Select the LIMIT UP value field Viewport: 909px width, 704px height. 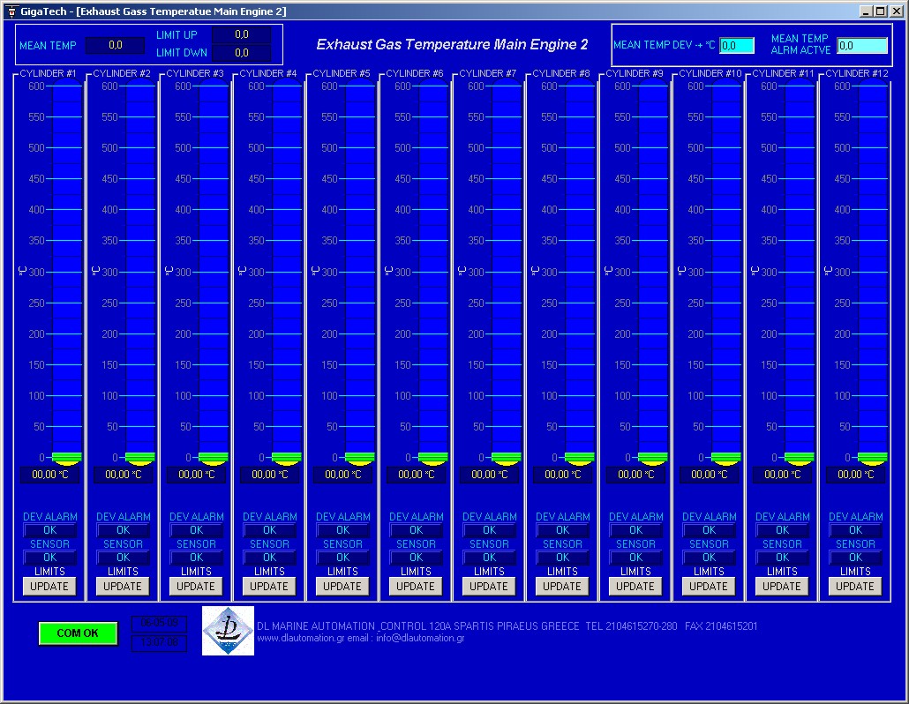point(241,35)
